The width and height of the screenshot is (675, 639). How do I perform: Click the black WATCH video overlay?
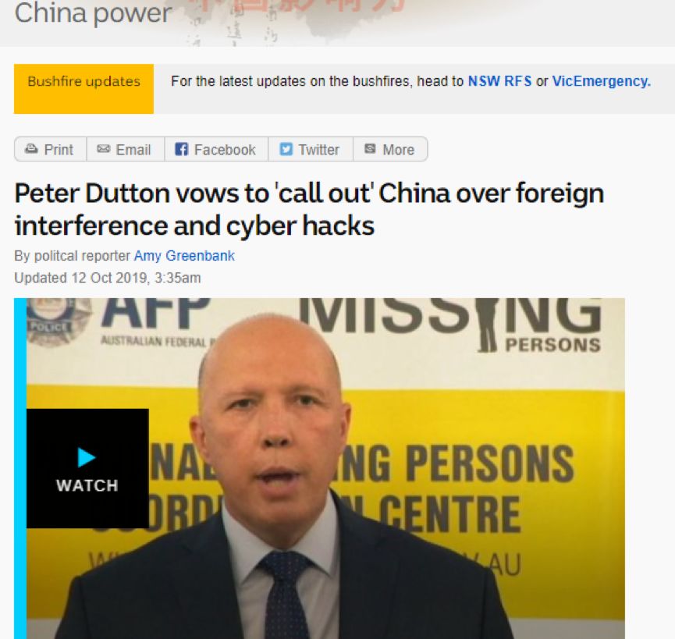click(x=87, y=468)
